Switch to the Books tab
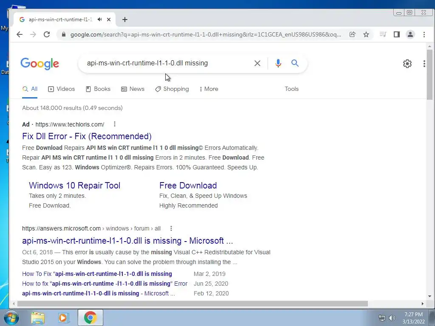Screen dimensions: 435x326 (98, 89)
